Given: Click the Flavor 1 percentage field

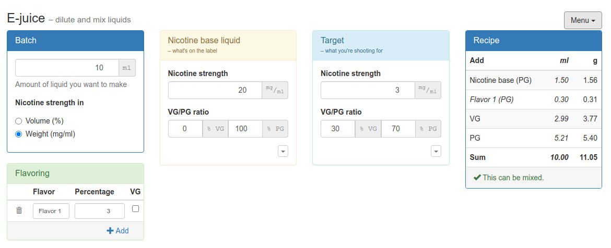Looking at the screenshot, I should [x=99, y=211].
